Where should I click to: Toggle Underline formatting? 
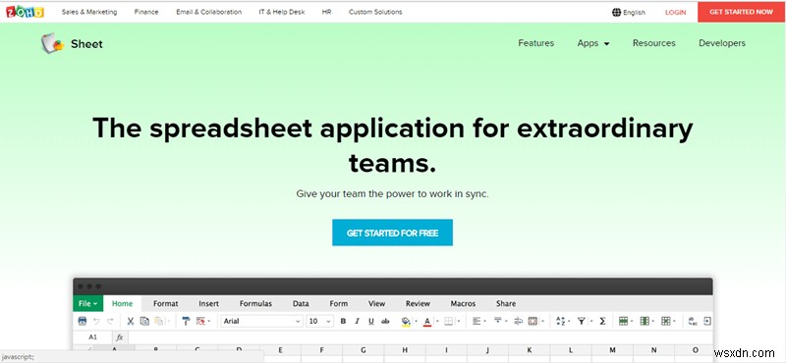[x=371, y=321]
